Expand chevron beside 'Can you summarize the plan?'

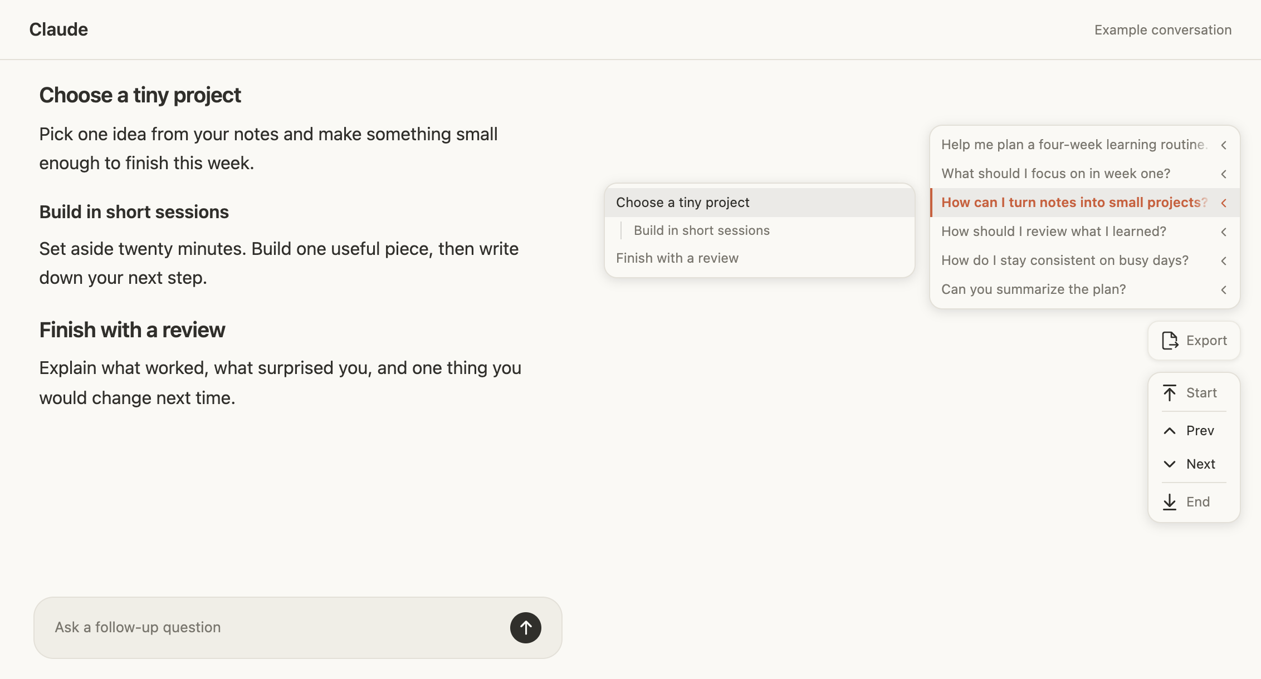pos(1224,289)
